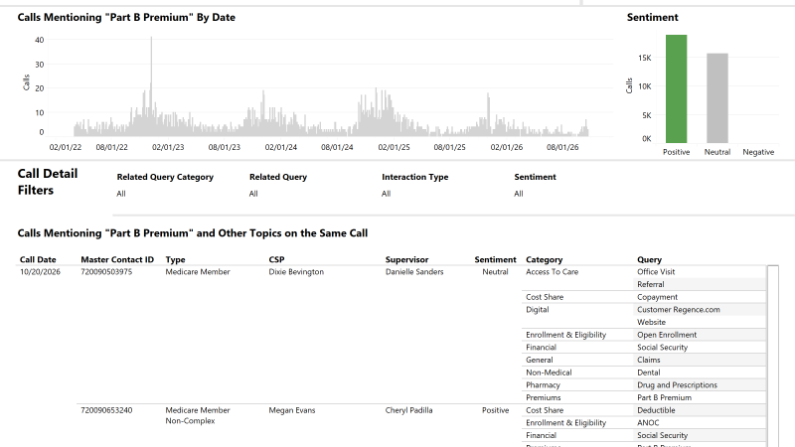The image size is (795, 447).
Task: Click the Access To Care category cell
Action: click(x=553, y=271)
